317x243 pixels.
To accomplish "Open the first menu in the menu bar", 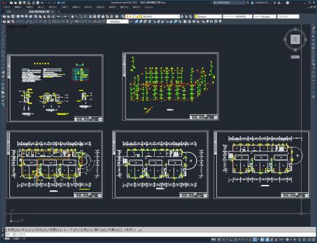I will pyautogui.click(x=6, y=7).
